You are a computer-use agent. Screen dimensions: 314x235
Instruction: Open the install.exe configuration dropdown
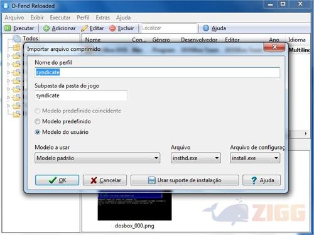(255, 158)
